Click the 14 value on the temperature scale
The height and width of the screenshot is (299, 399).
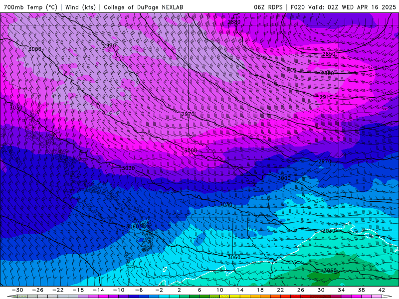(x=240, y=290)
